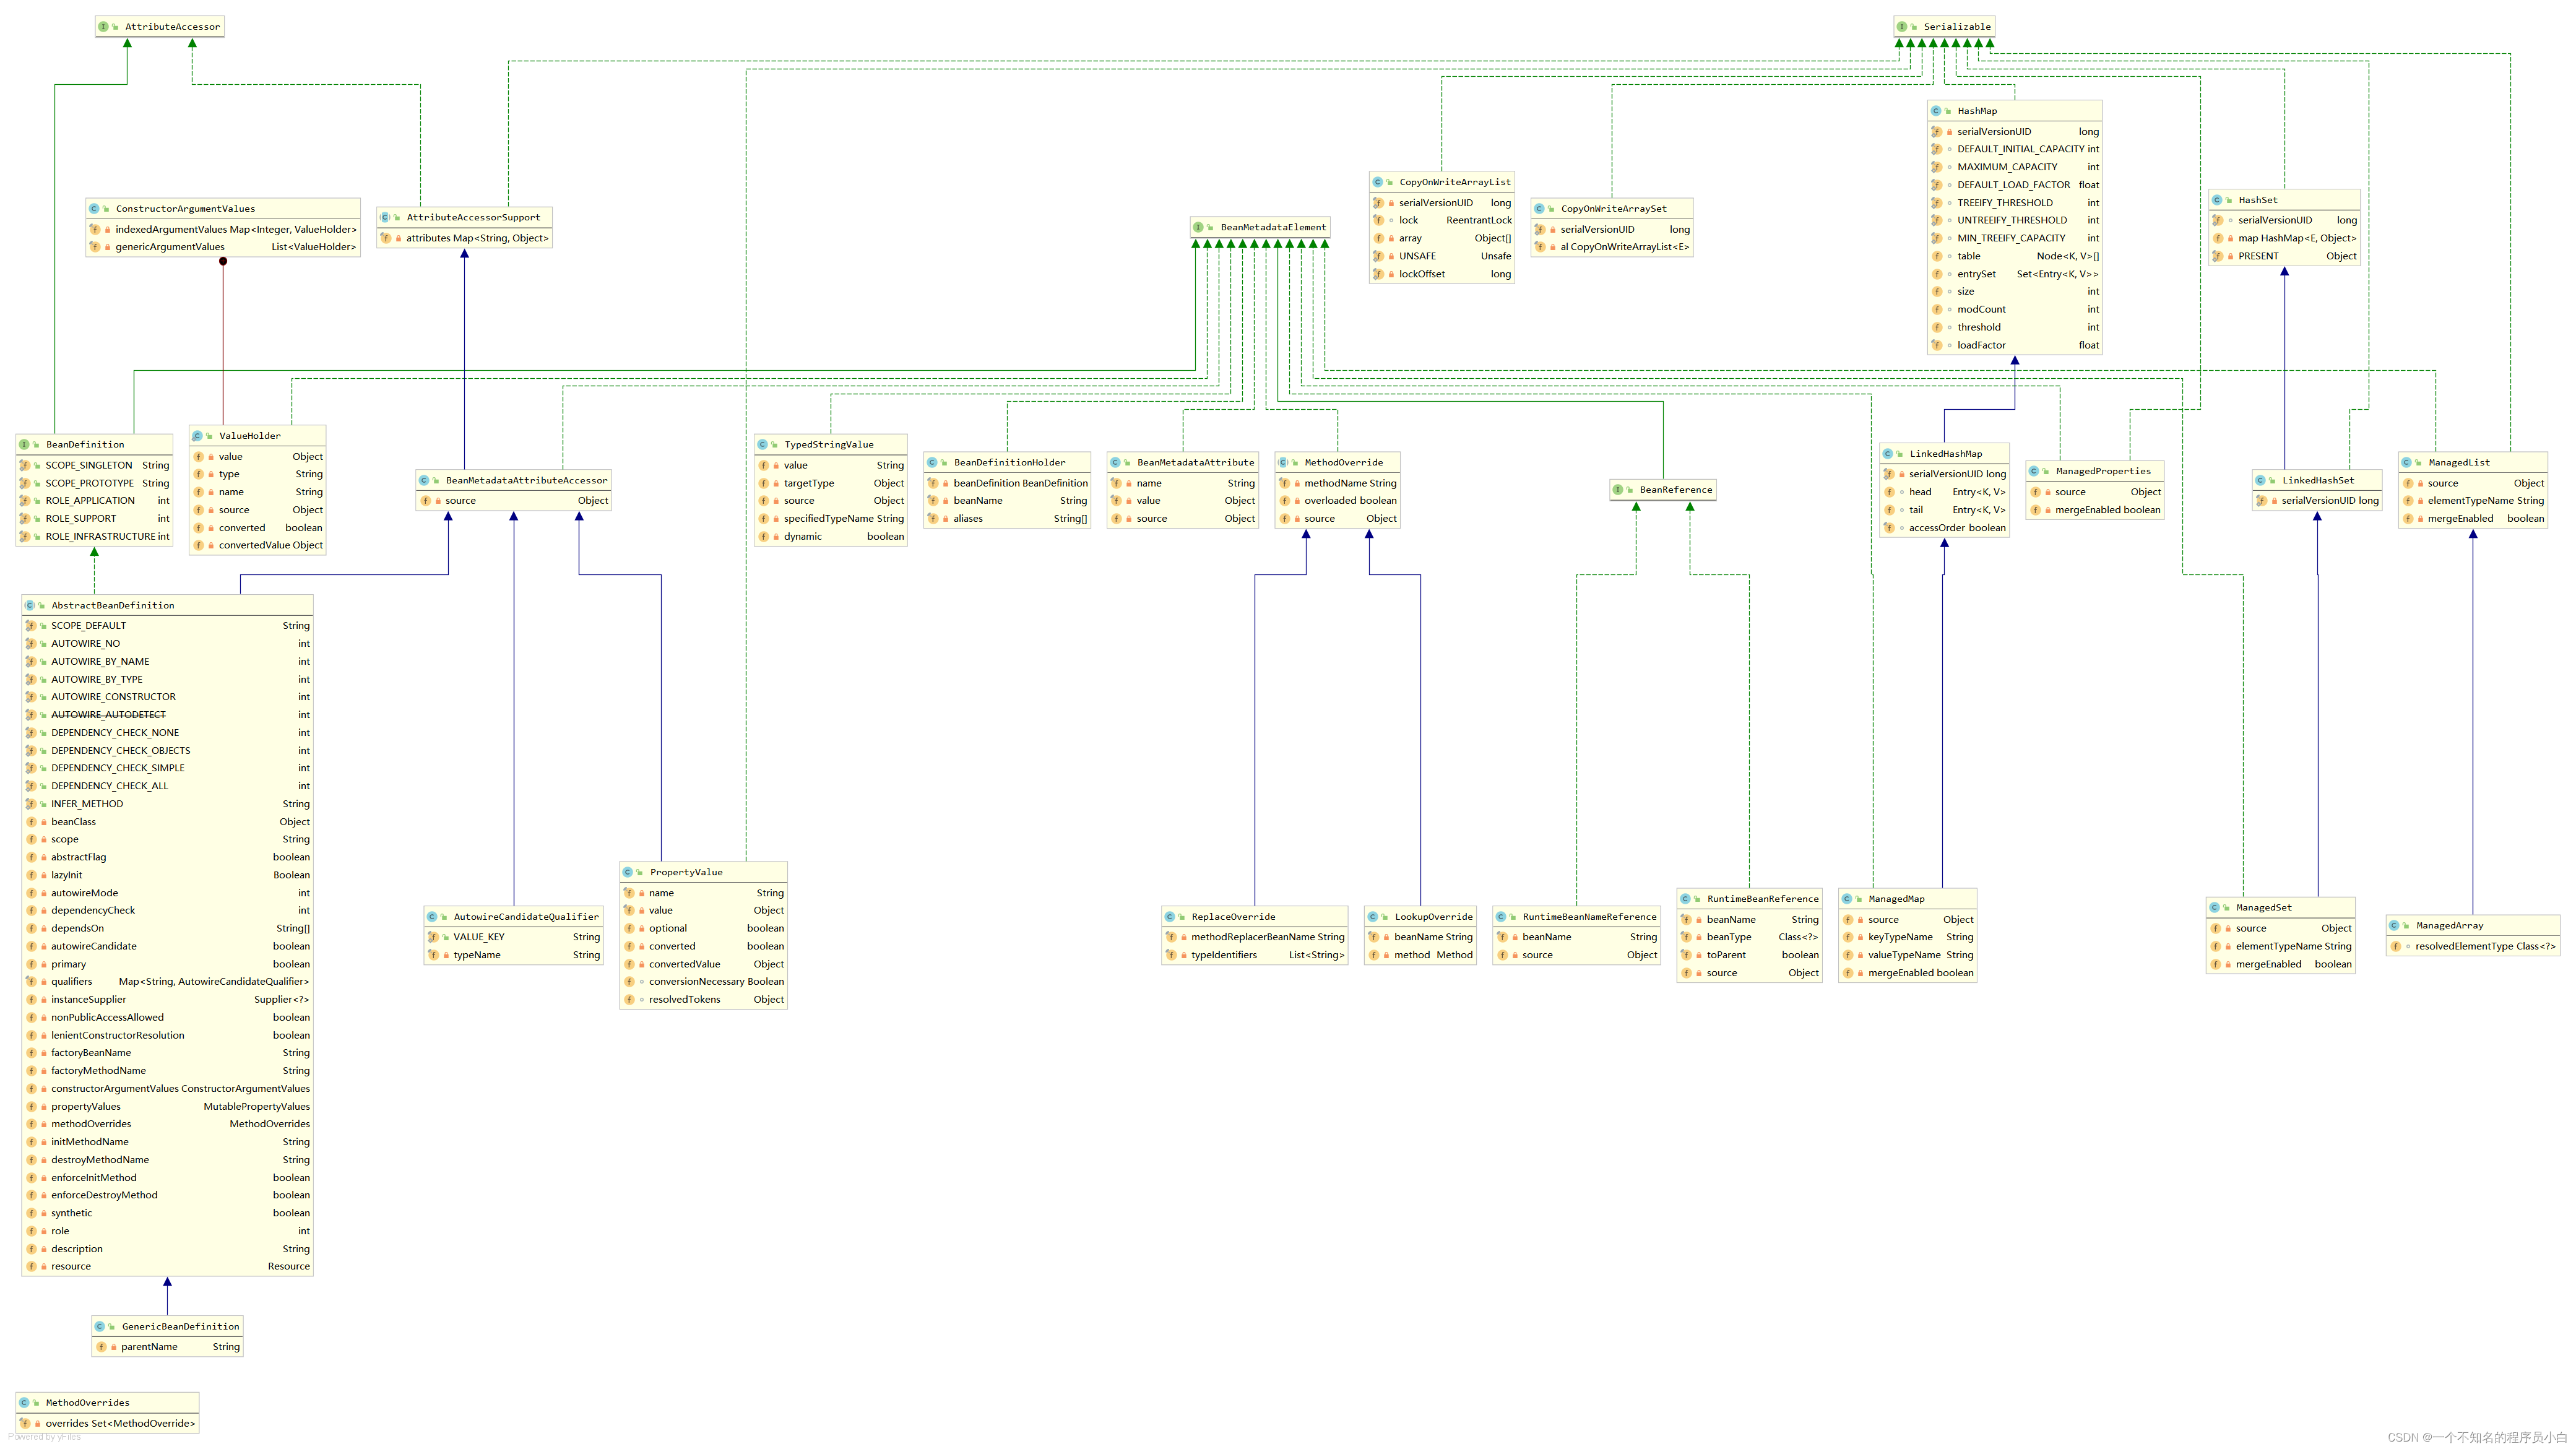Click the class icon beside RuntimeBeanReference
The width and height of the screenshot is (2576, 1449).
click(1685, 899)
